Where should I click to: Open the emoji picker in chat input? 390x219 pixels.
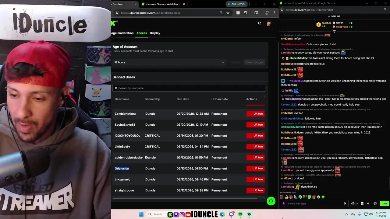(x=345, y=203)
